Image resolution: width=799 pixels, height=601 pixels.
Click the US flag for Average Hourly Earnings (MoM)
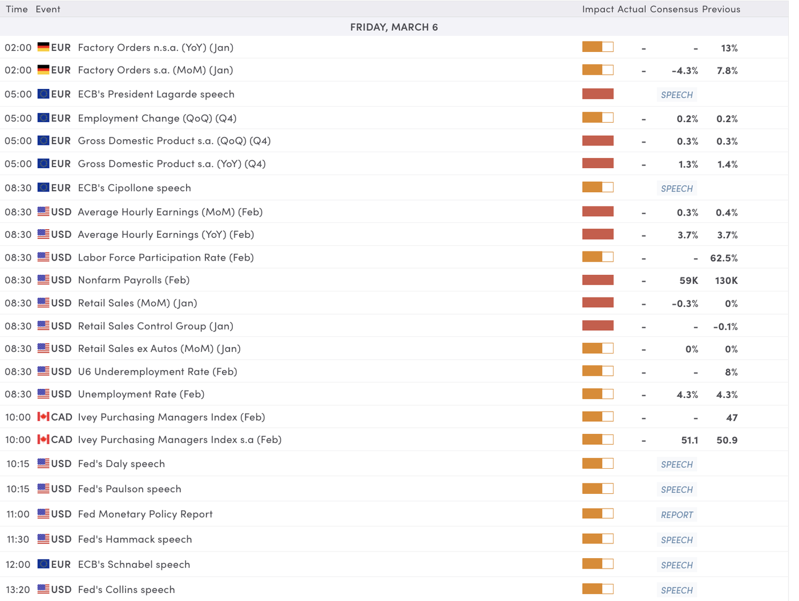click(43, 211)
